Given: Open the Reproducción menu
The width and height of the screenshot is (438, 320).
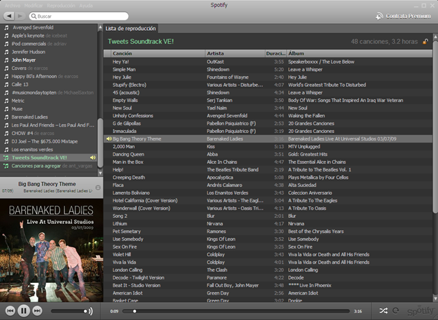Looking at the screenshot, I should tap(61, 5).
